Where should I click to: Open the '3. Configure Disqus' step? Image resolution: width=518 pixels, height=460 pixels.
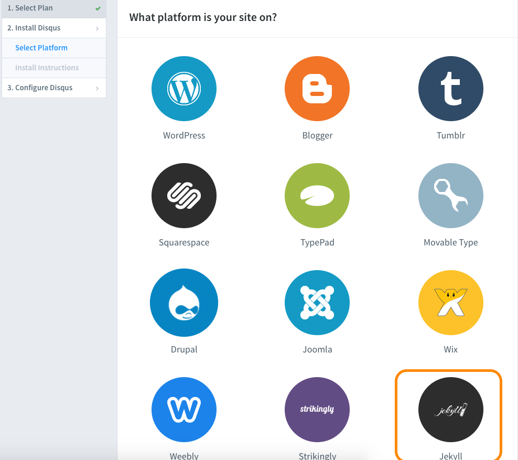point(54,88)
